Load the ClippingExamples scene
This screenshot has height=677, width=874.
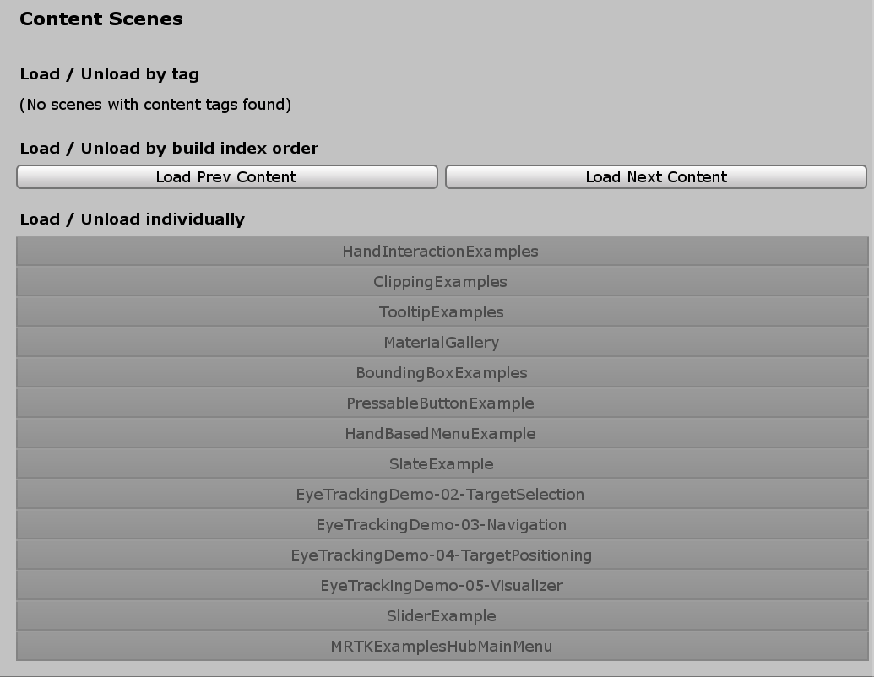coord(440,281)
